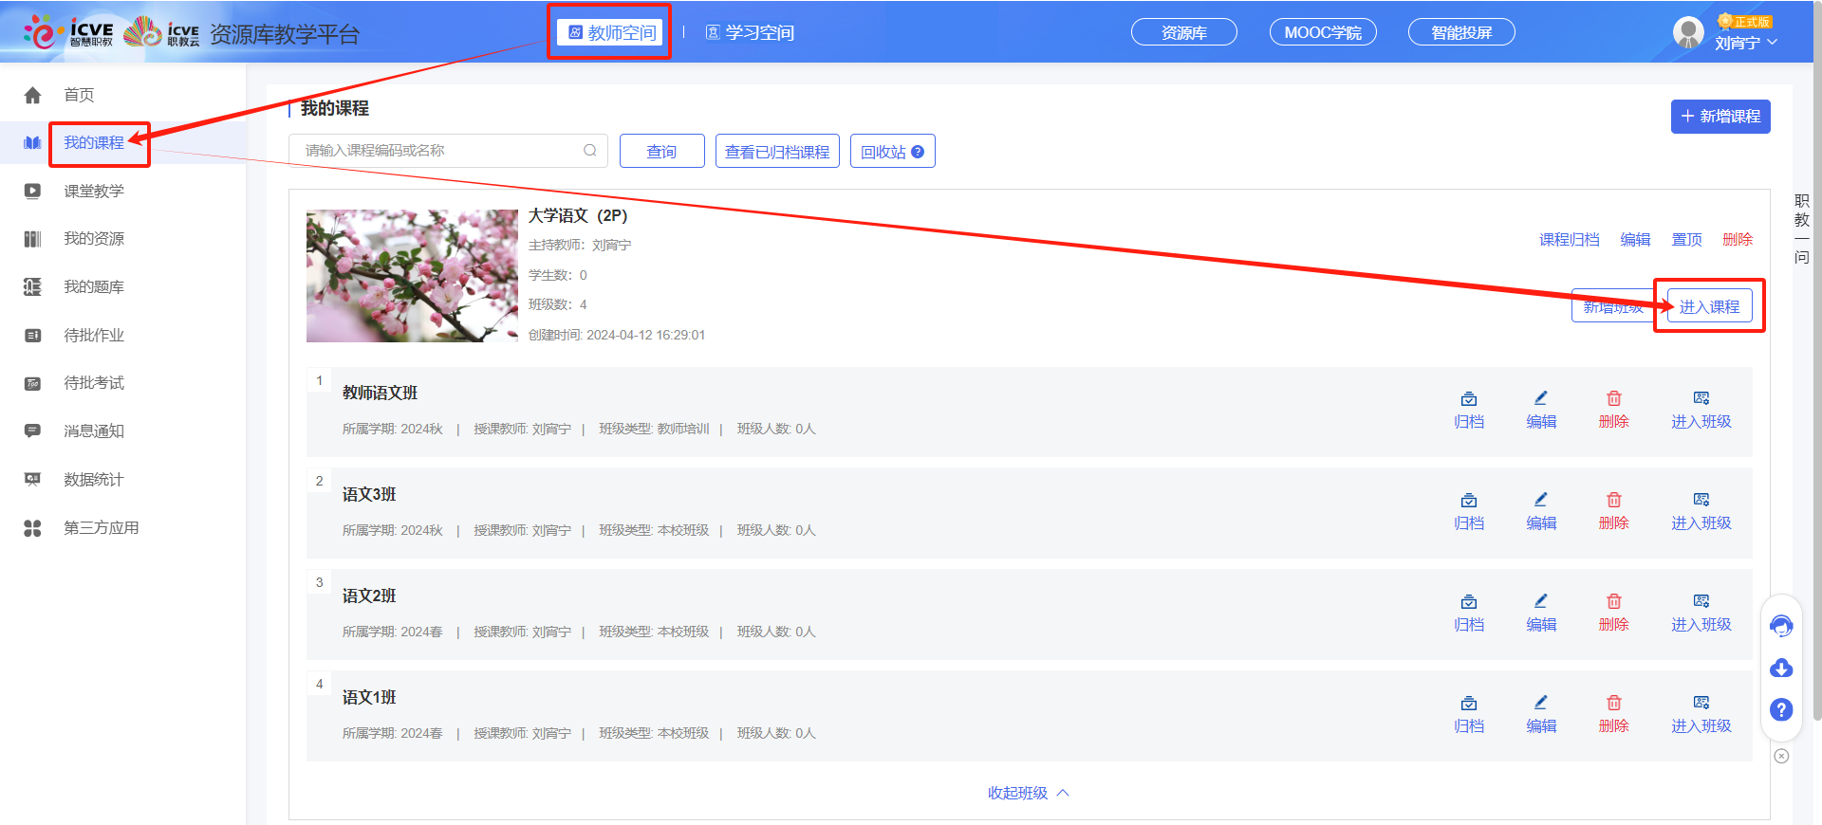The height and width of the screenshot is (825, 1822).
Task: Close the floating panel with X icon
Action: (1781, 756)
